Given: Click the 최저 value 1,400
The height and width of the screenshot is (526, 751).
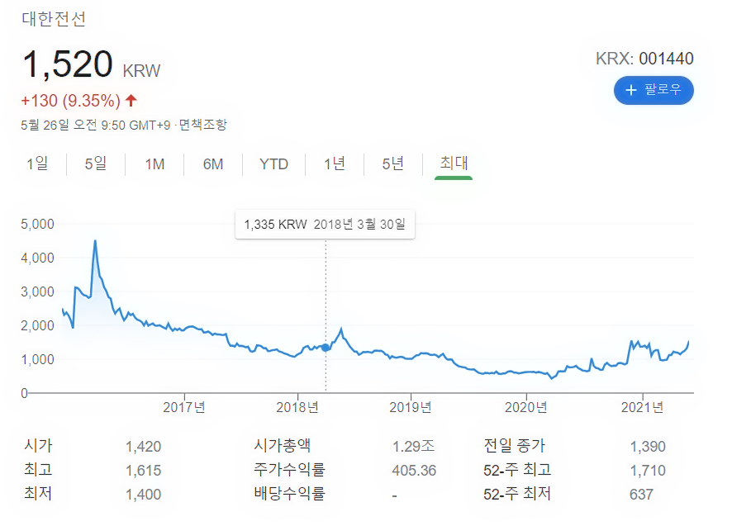Looking at the screenshot, I should tap(143, 495).
